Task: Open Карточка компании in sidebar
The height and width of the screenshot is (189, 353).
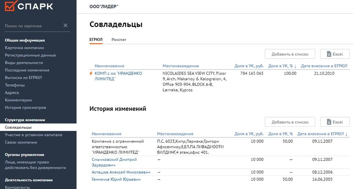Action: click(24, 48)
